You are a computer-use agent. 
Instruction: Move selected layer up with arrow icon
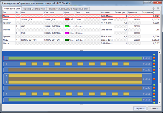click(153, 8)
